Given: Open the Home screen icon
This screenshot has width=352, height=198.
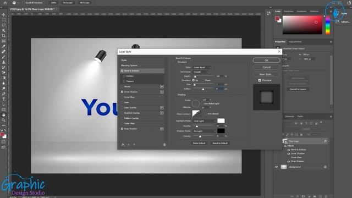Looking at the screenshot, I should tap(5, 3).
